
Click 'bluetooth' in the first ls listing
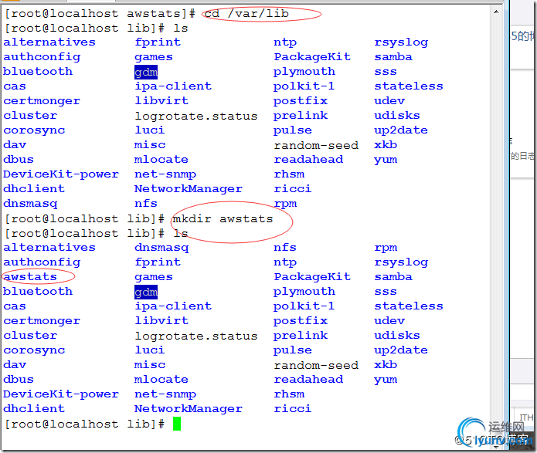pyautogui.click(x=38, y=71)
